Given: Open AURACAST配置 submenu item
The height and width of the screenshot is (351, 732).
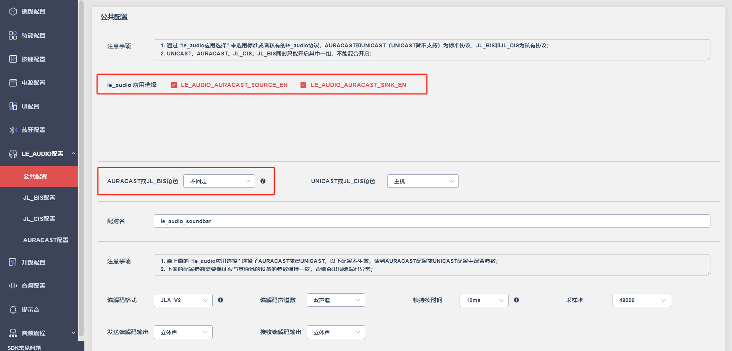Looking at the screenshot, I should tap(39, 240).
